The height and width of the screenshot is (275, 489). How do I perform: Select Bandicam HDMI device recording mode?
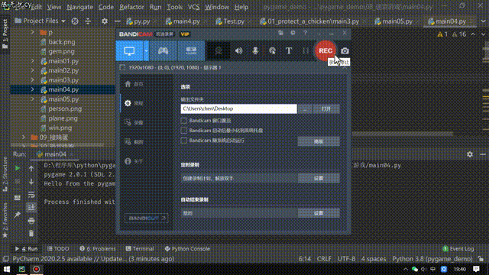click(191, 51)
